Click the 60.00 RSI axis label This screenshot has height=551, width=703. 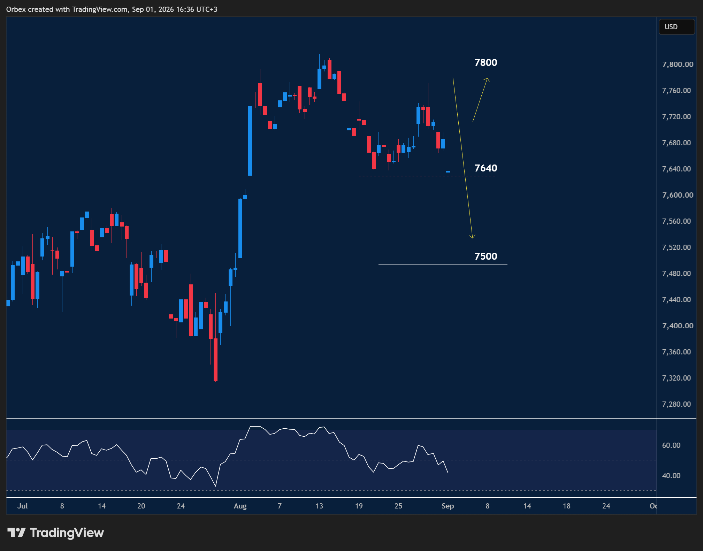click(x=671, y=445)
